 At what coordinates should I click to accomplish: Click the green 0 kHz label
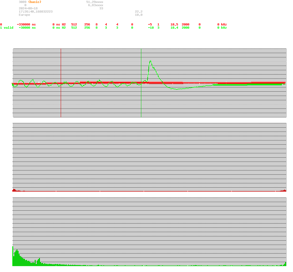click(222, 28)
